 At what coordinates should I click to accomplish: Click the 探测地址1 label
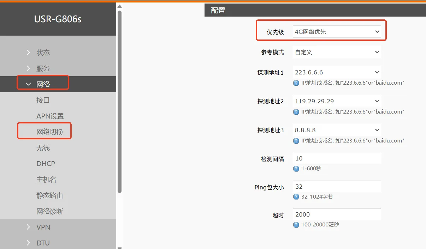pyautogui.click(x=271, y=73)
